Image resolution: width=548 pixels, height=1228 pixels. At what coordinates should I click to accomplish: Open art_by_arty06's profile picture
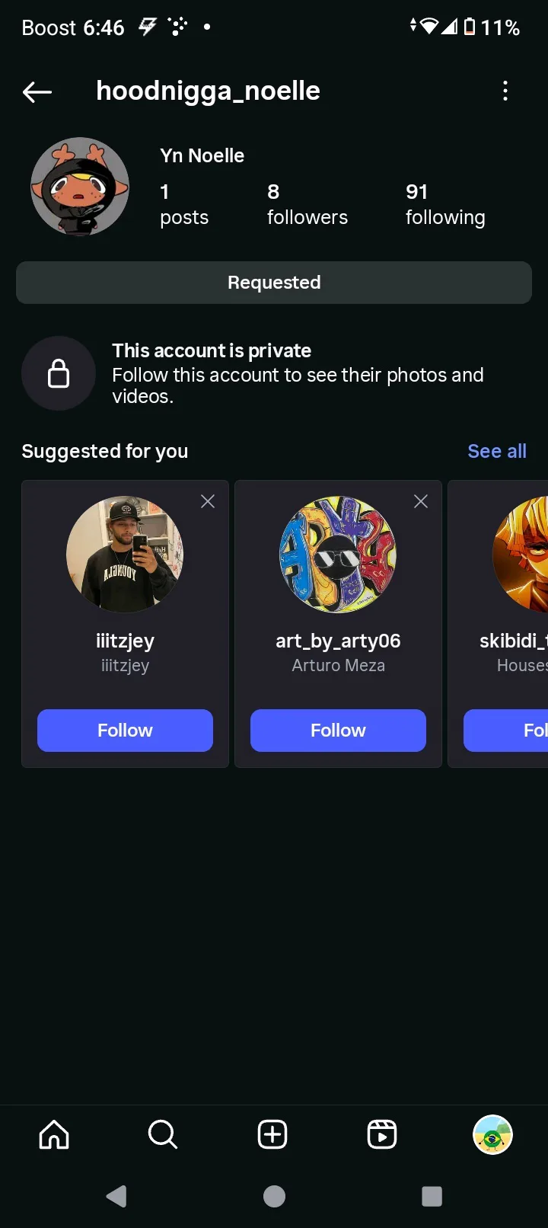(338, 554)
